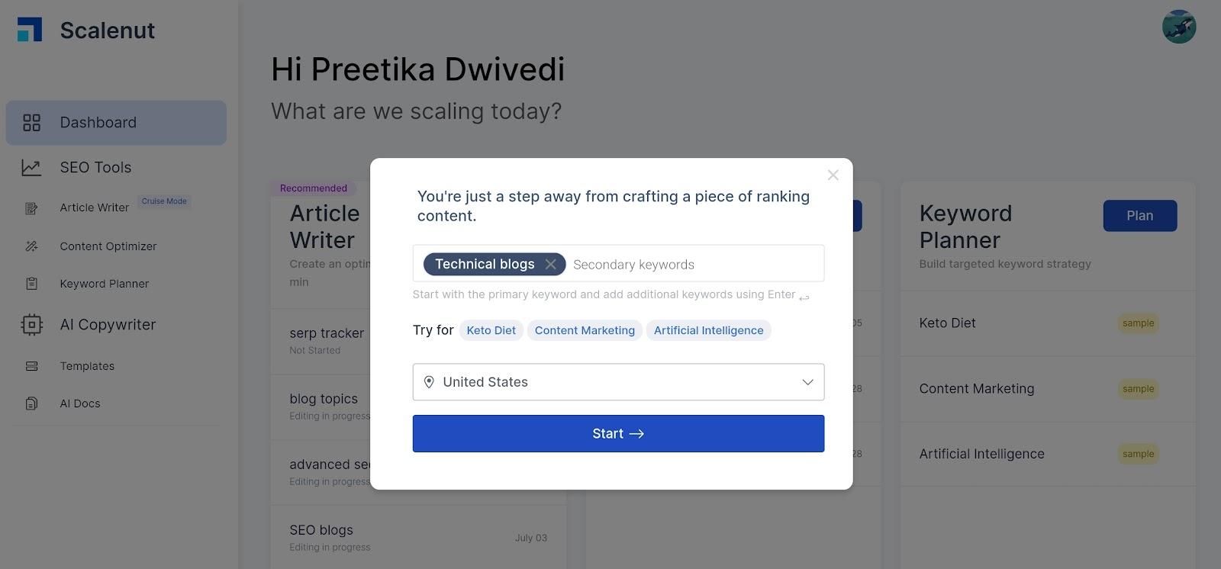Click the AI Docs document icon
The width and height of the screenshot is (1221, 569).
click(x=31, y=403)
